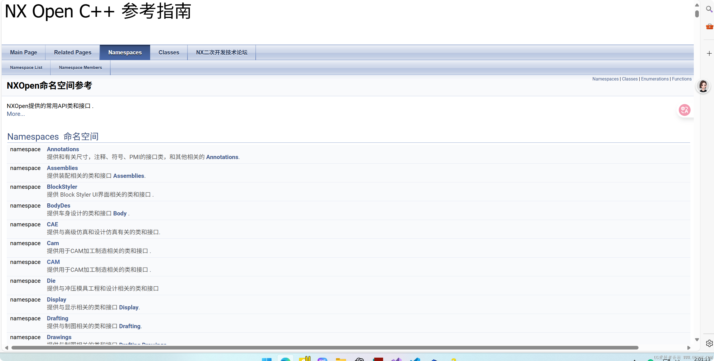Open the sidebar search magnifier icon

tap(709, 10)
